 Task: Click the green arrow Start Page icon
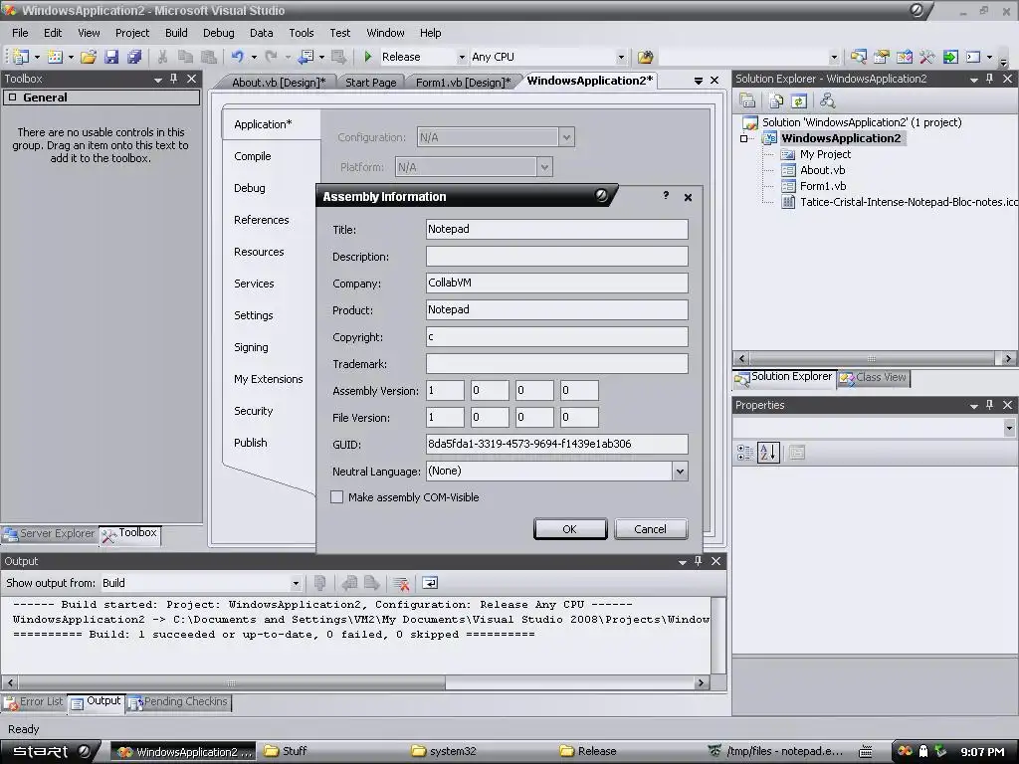pos(950,57)
